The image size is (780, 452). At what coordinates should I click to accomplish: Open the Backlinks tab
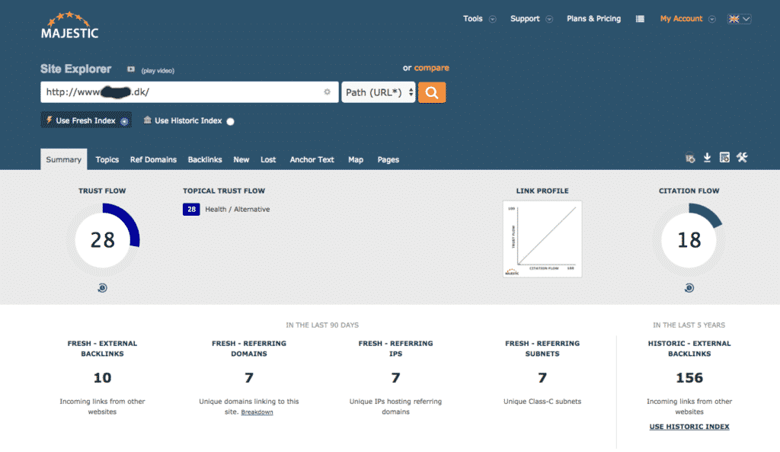(205, 160)
